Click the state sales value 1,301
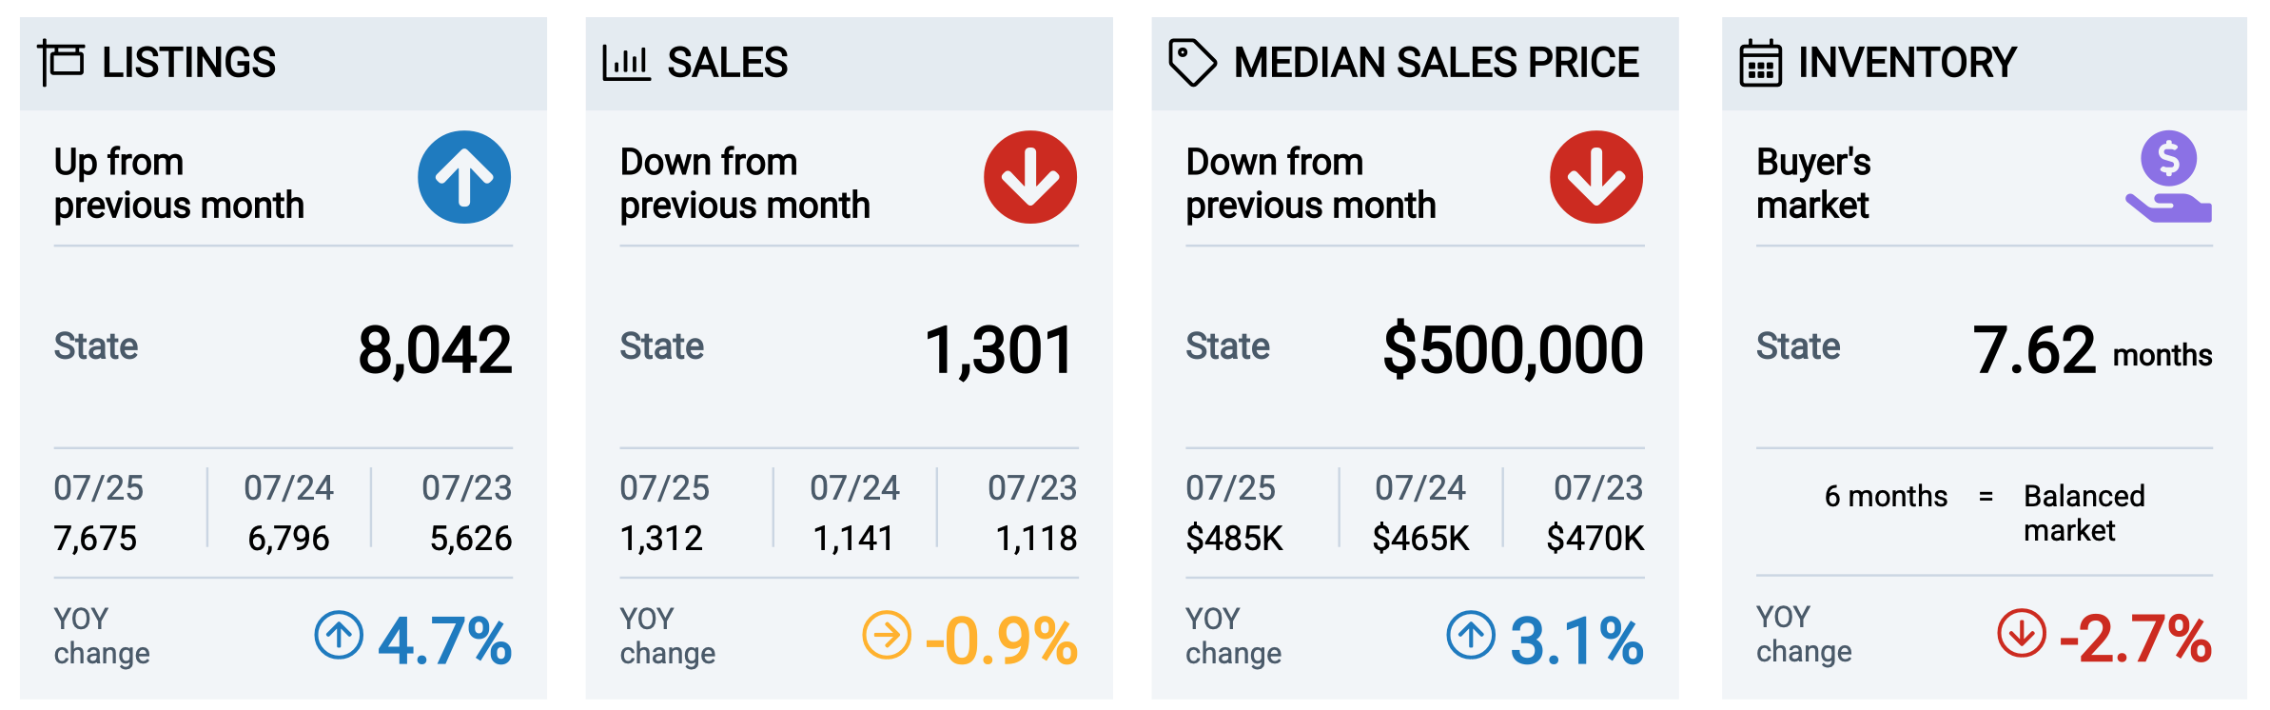 point(1000,350)
